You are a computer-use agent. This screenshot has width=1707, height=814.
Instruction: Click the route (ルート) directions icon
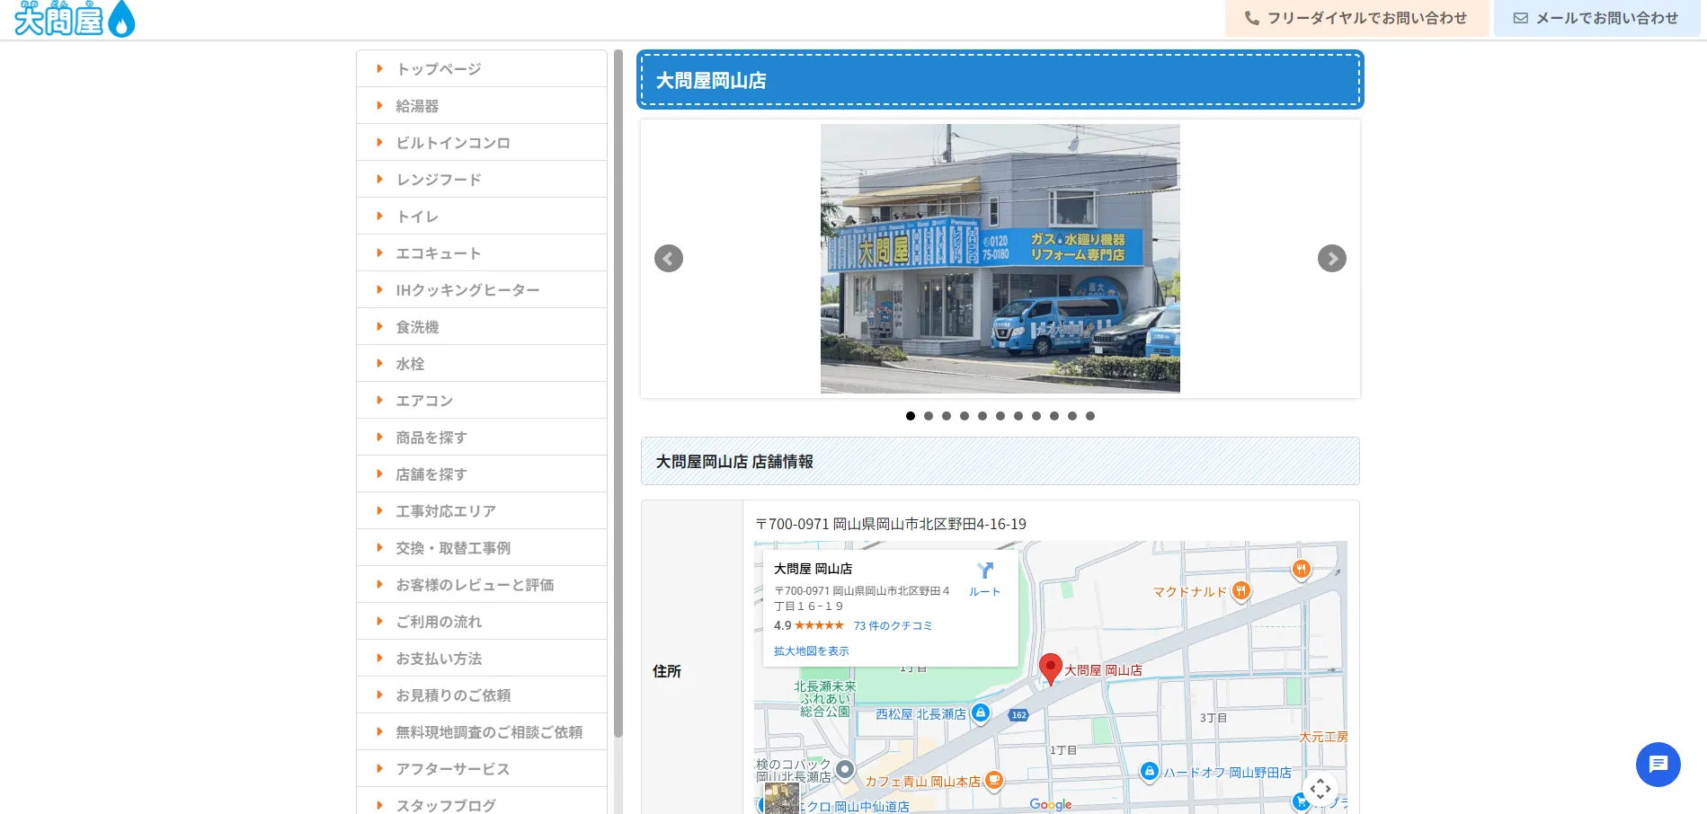[984, 578]
